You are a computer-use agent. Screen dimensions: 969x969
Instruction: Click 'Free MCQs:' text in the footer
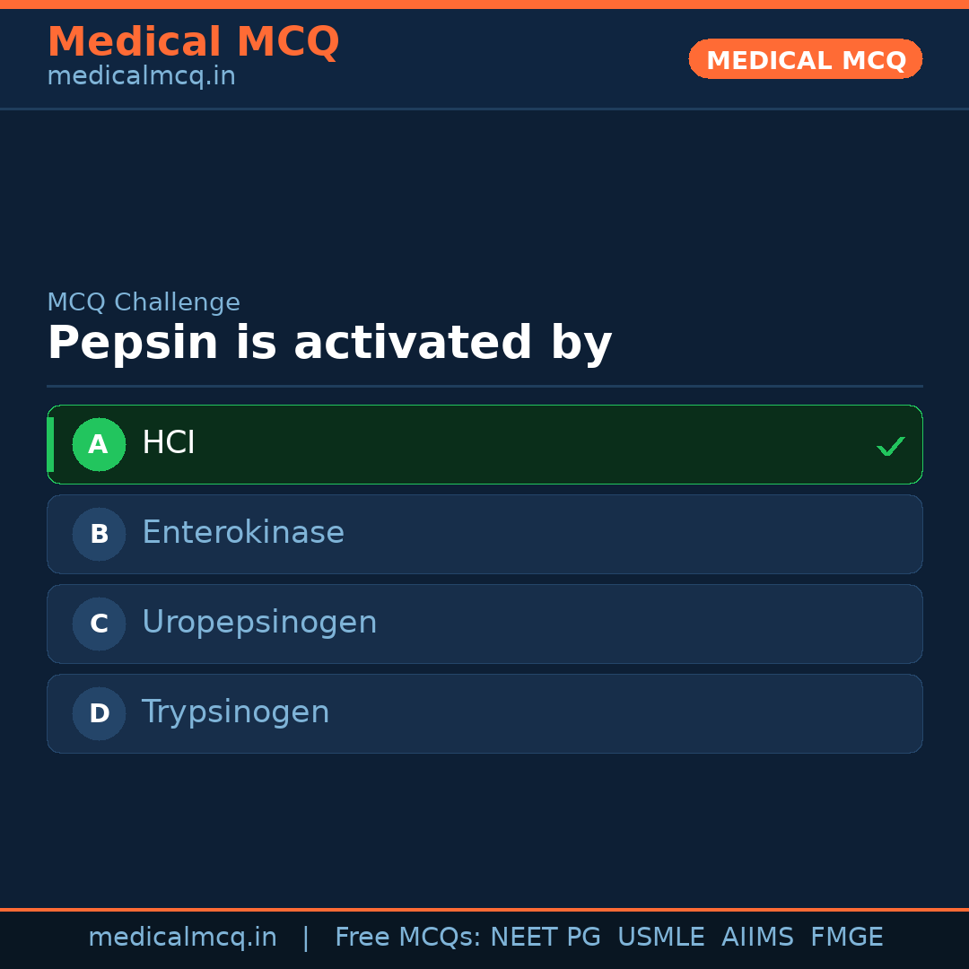point(407,938)
